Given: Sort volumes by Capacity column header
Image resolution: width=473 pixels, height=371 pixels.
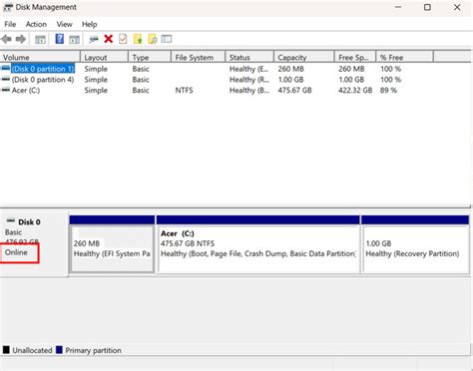Looking at the screenshot, I should (304, 57).
